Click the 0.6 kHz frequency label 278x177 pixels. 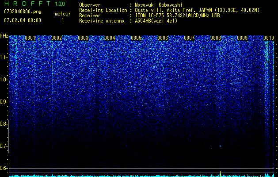[4, 168]
